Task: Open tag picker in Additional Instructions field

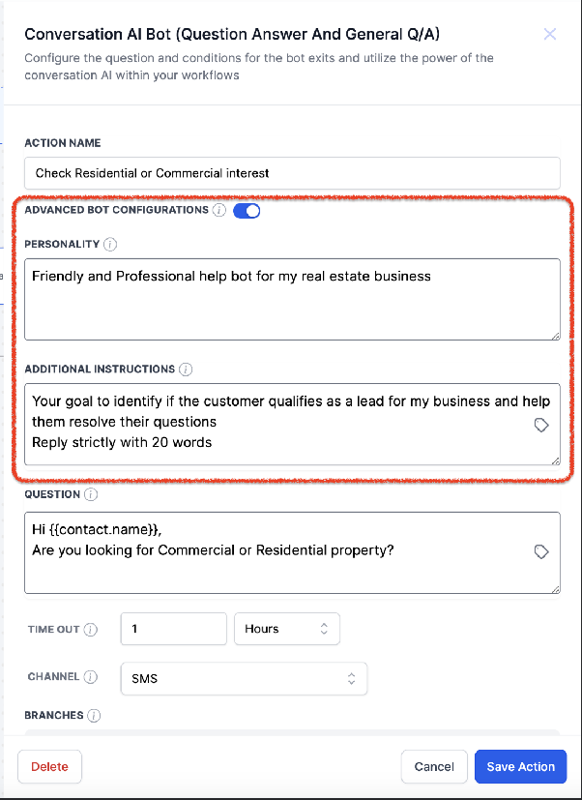Action: coord(541,426)
